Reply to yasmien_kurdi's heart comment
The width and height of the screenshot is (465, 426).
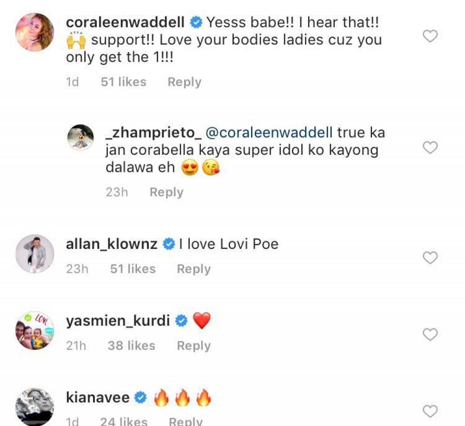(x=193, y=346)
